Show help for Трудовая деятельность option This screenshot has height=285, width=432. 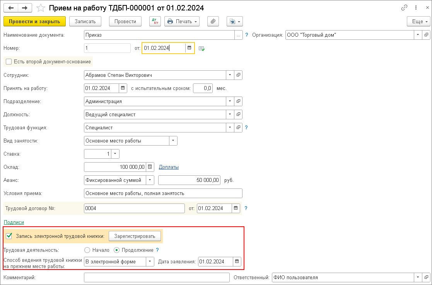click(157, 250)
